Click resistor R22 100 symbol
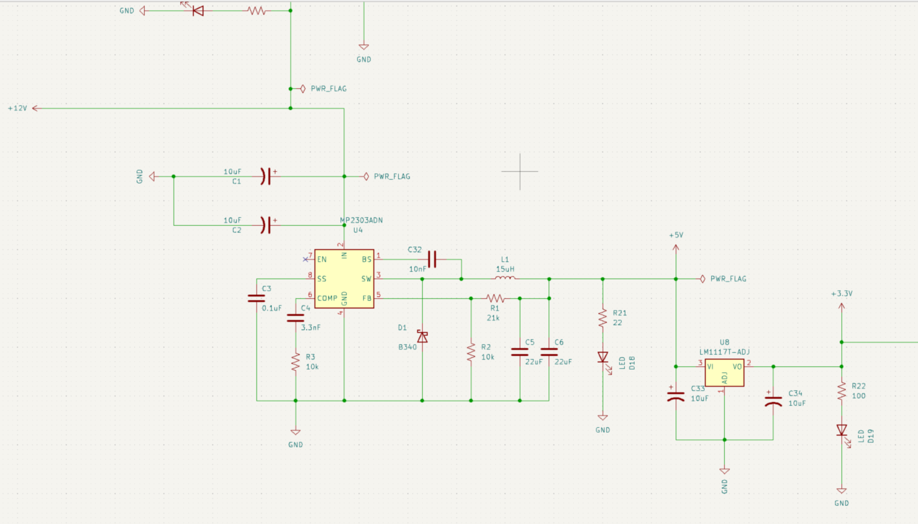Viewport: 918px width, 524px height. pyautogui.click(x=842, y=391)
